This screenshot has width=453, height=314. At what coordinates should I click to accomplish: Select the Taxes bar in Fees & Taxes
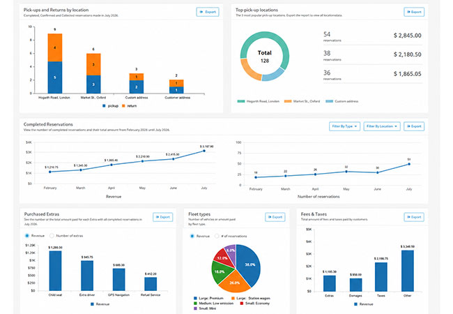pyautogui.click(x=381, y=277)
